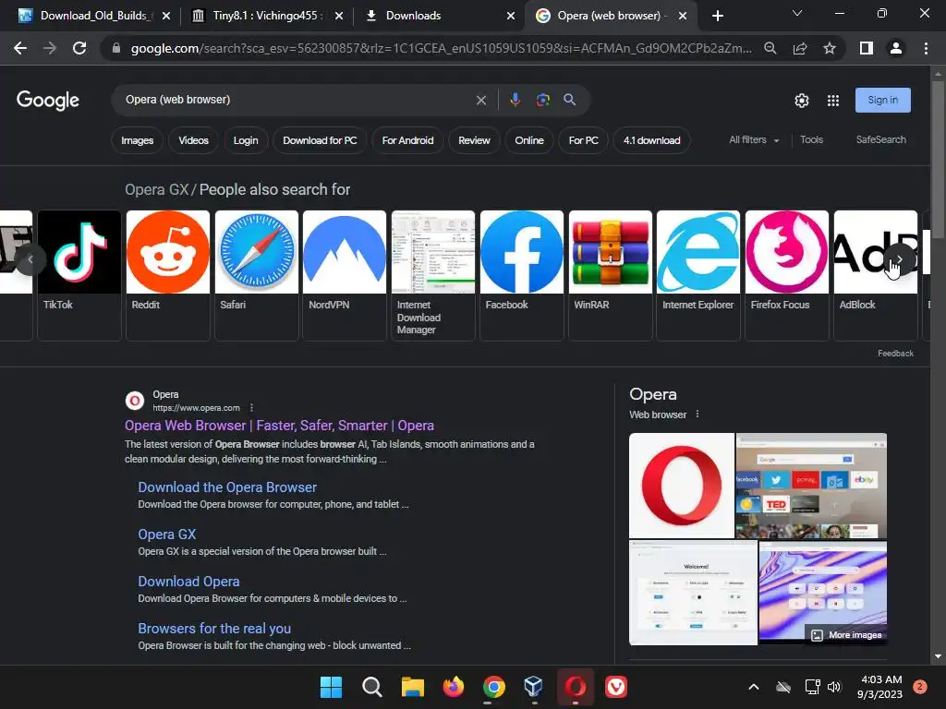This screenshot has height=709, width=946.
Task: Filter results by Videos
Action: pyautogui.click(x=193, y=140)
